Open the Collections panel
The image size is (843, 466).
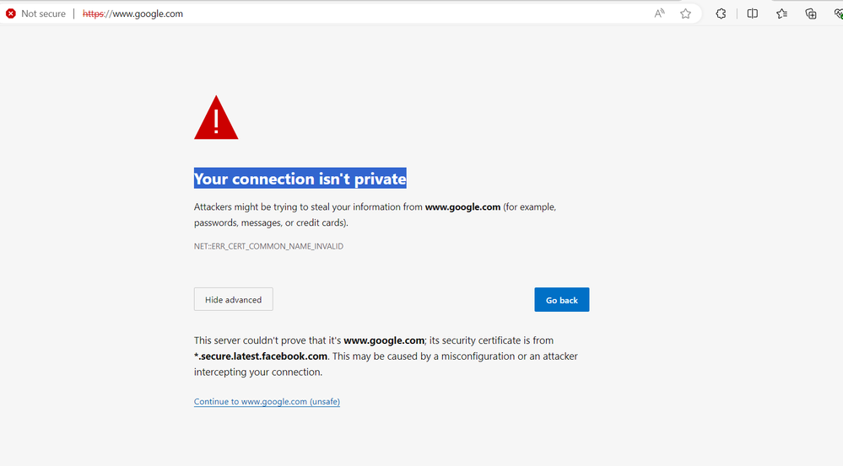[811, 13]
